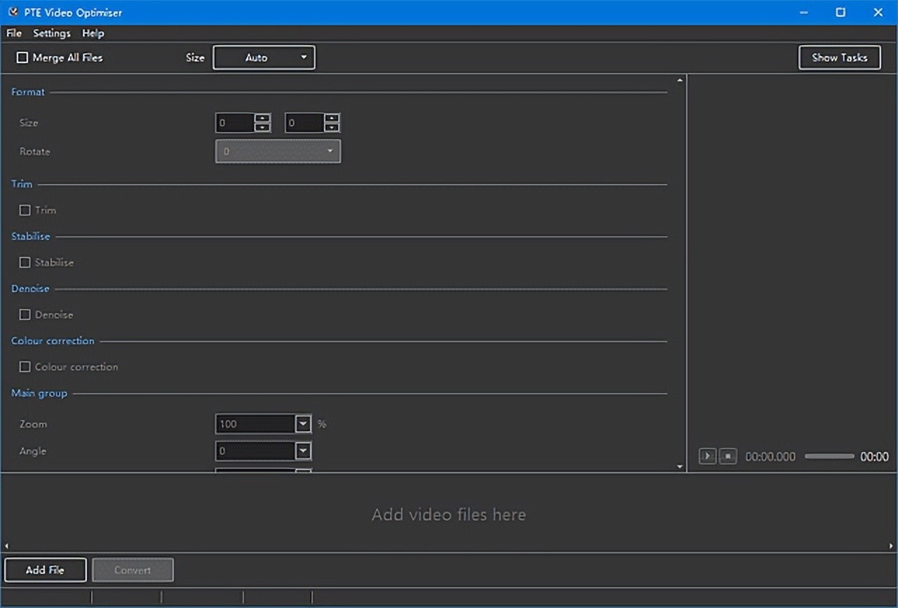Open the Settings menu
898x608 pixels.
point(52,33)
